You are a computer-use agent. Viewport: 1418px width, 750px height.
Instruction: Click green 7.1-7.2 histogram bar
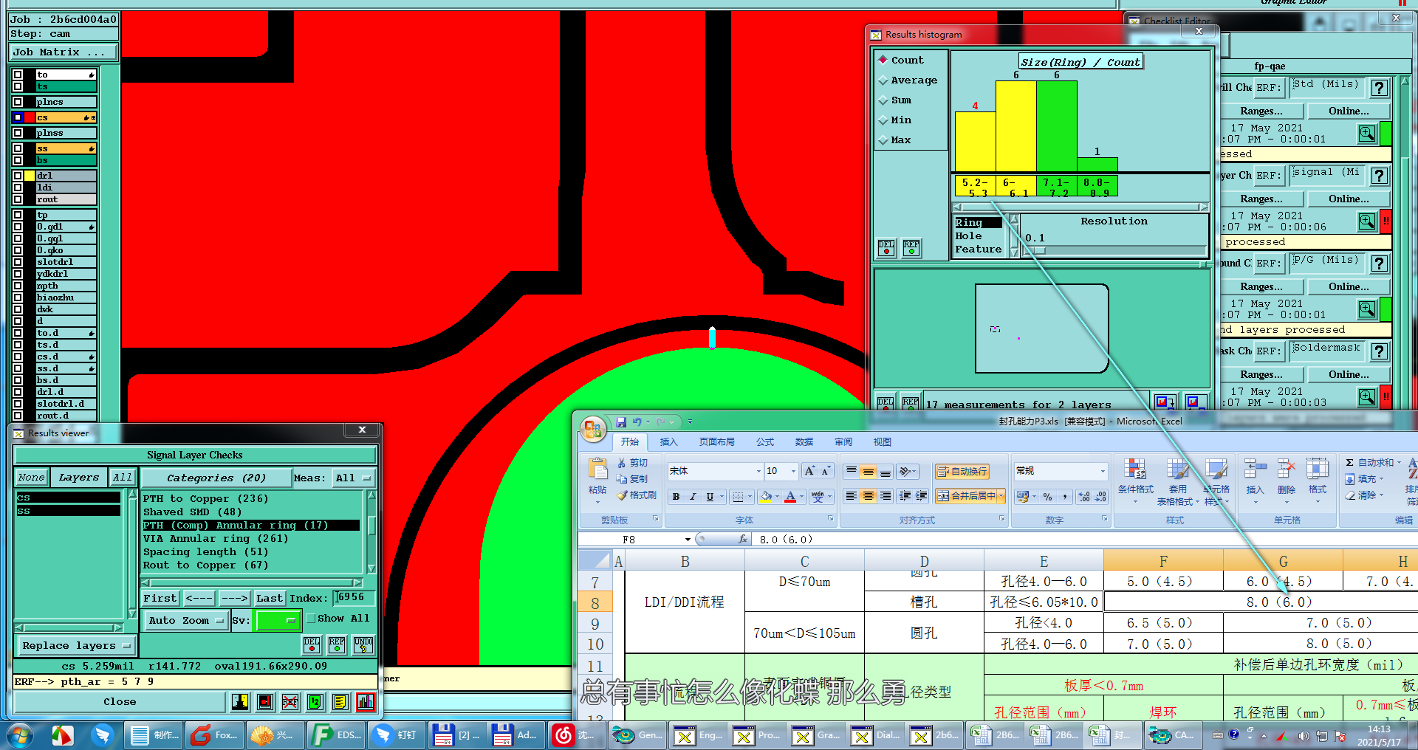(x=1057, y=126)
